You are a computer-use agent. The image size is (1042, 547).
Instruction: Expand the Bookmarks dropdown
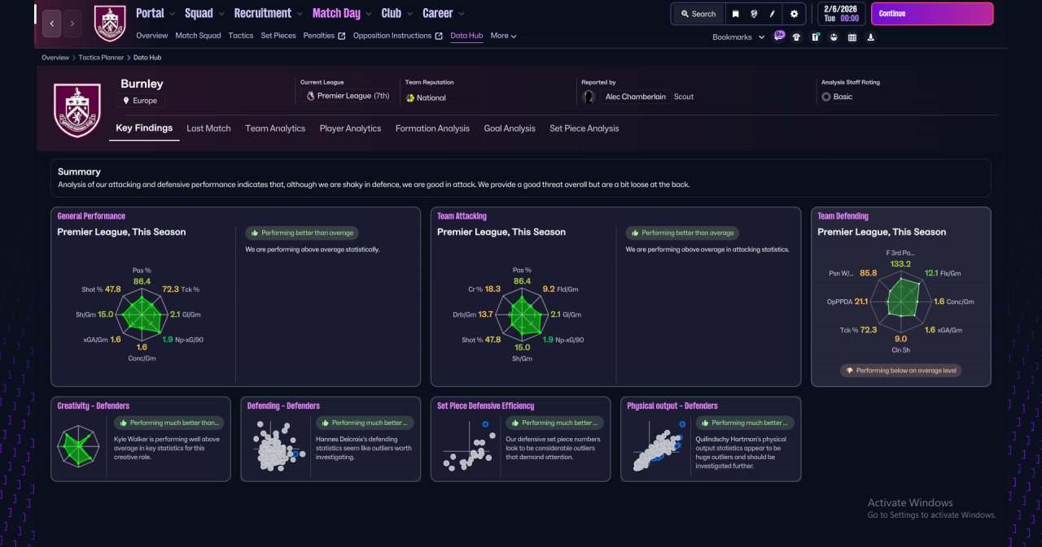[738, 37]
